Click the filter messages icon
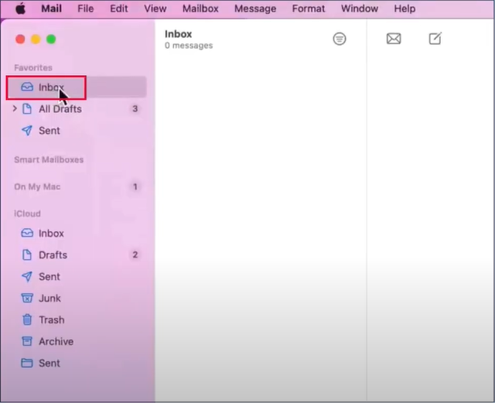 point(340,39)
